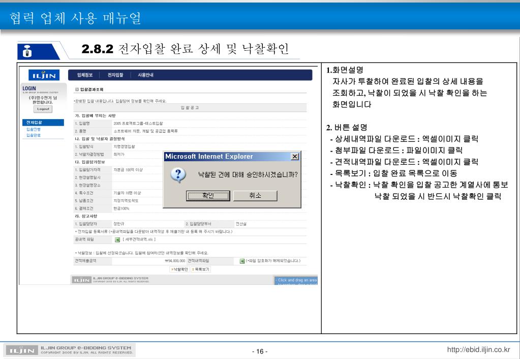Select the 전산실 department value
The width and height of the screenshot is (520, 359).
(x=241, y=224)
